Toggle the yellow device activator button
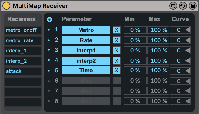Screen dimensions: 199x114 point(6,6)
